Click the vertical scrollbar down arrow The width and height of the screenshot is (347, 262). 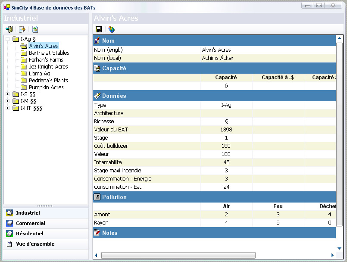click(x=339, y=248)
